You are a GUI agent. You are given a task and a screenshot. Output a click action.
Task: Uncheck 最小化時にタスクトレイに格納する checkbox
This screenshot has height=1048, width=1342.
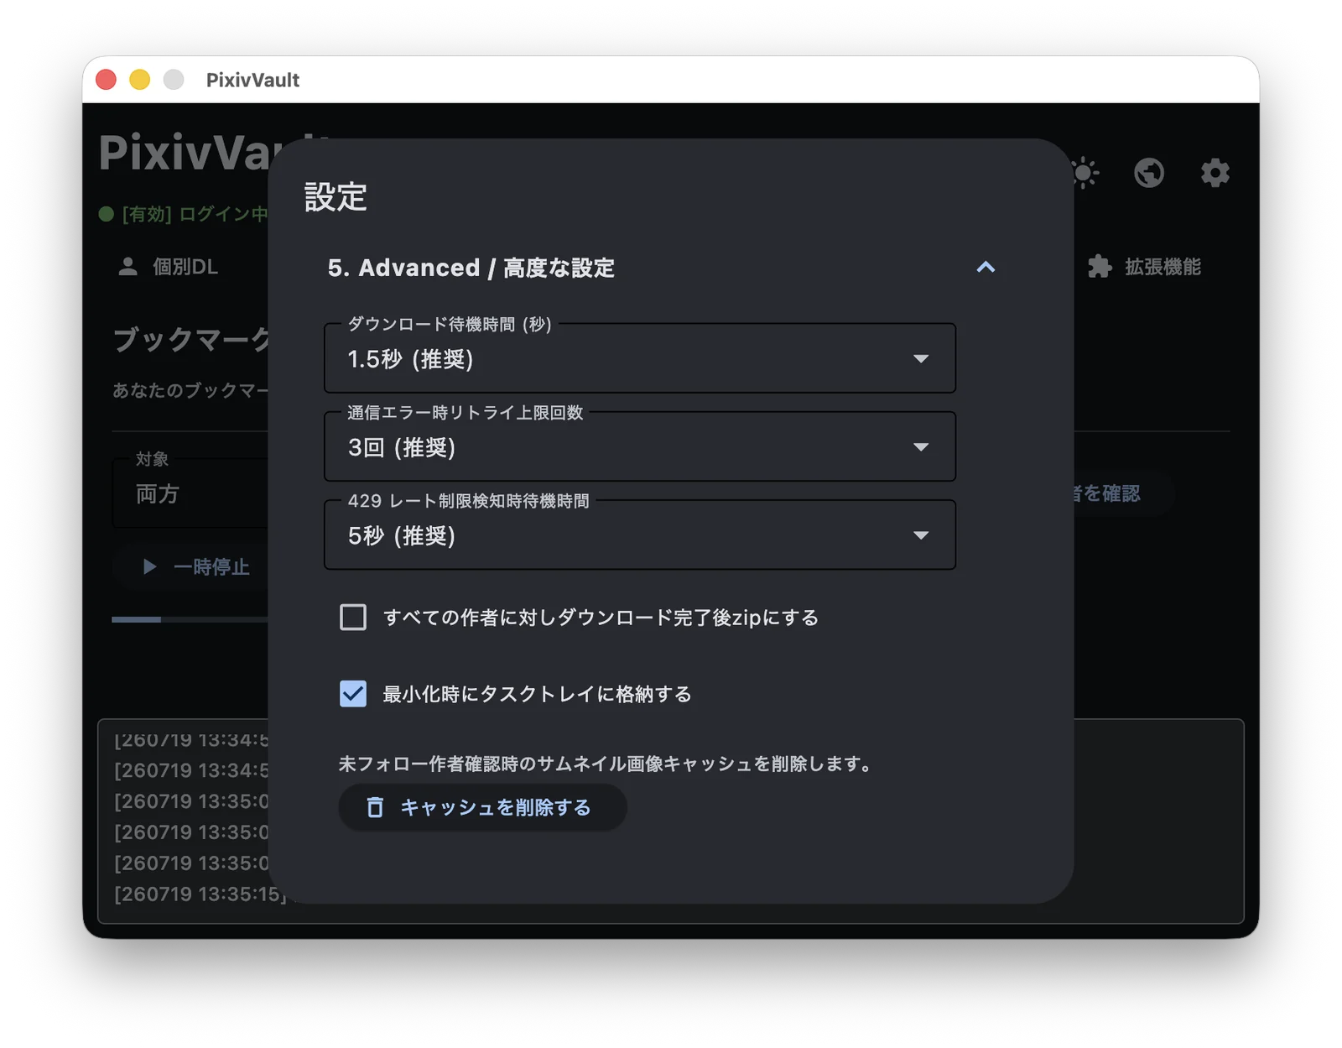(353, 694)
